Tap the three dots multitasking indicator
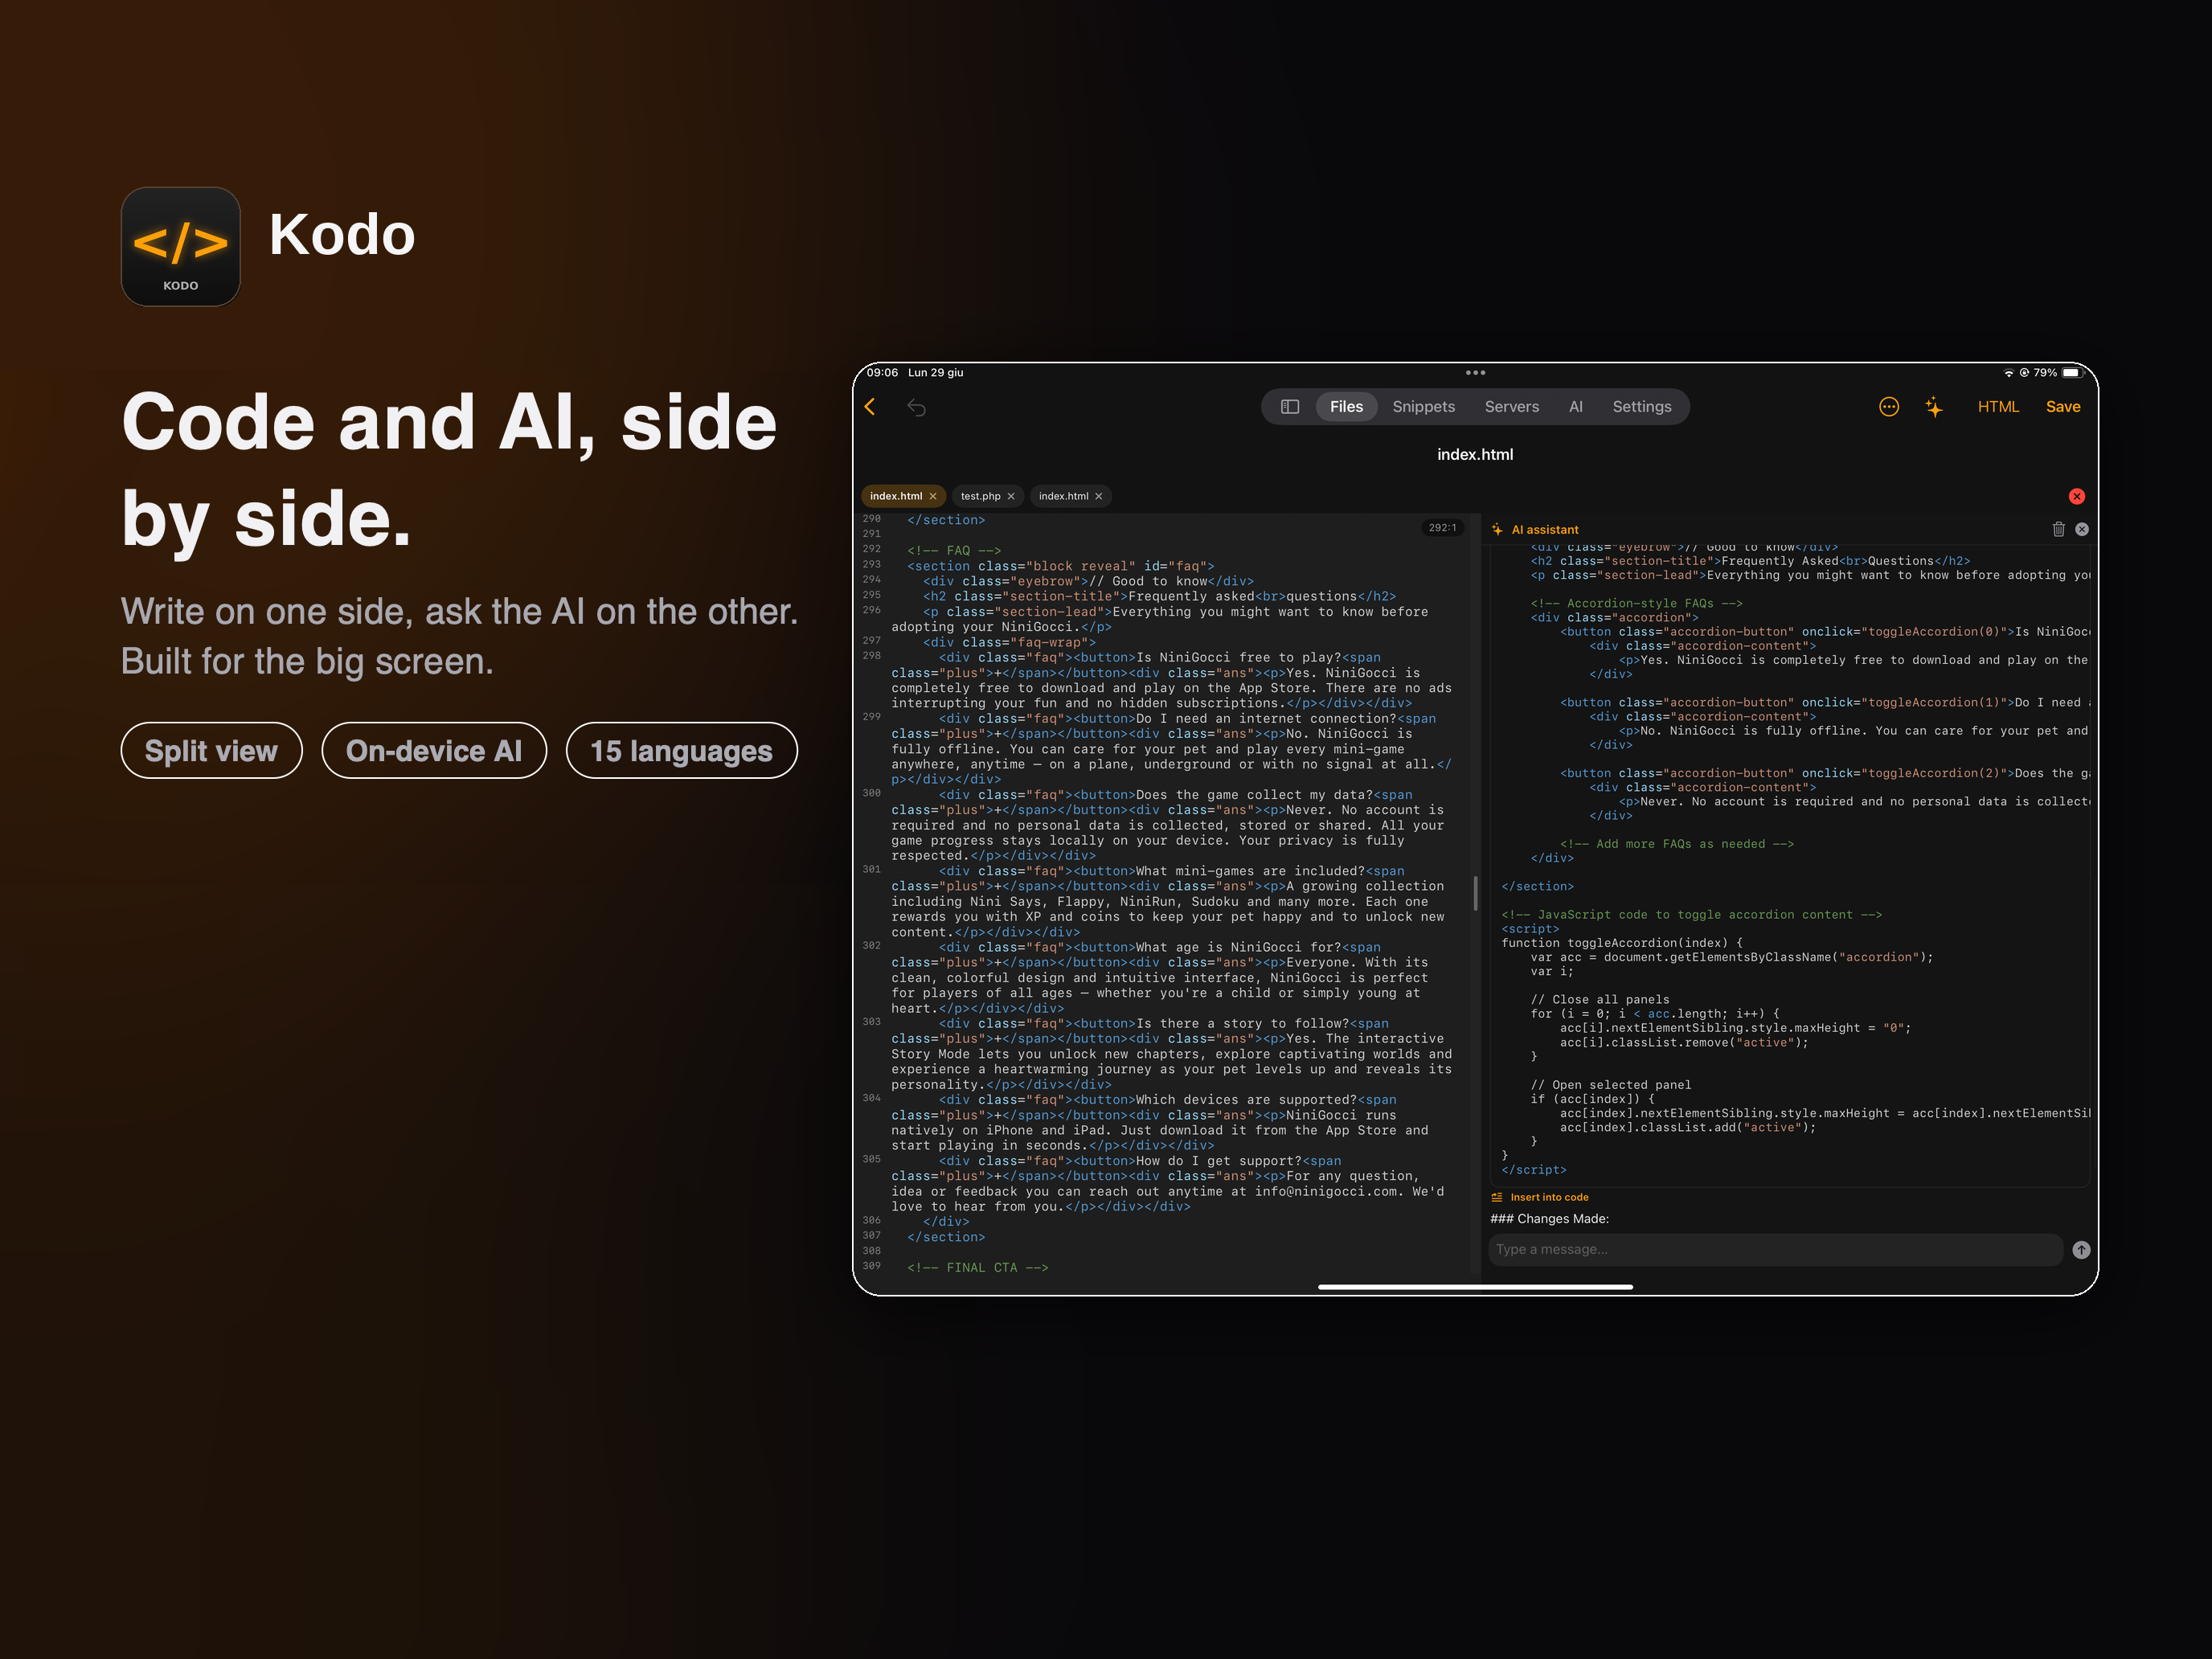Screen dimensions: 2212x1659 1475,372
